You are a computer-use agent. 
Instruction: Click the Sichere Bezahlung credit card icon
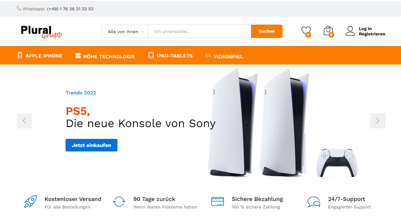pos(218,202)
